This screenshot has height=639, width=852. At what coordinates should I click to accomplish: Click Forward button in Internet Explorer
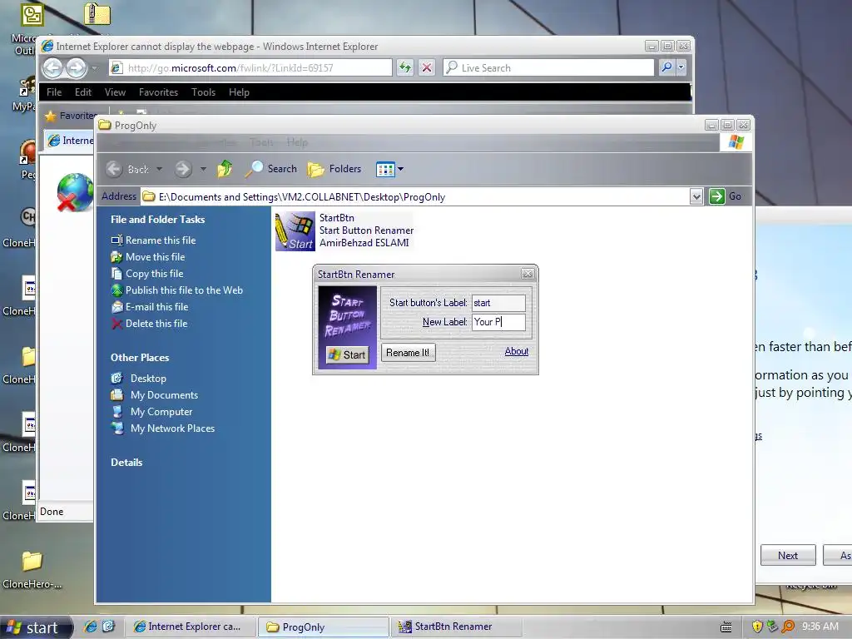(x=77, y=68)
